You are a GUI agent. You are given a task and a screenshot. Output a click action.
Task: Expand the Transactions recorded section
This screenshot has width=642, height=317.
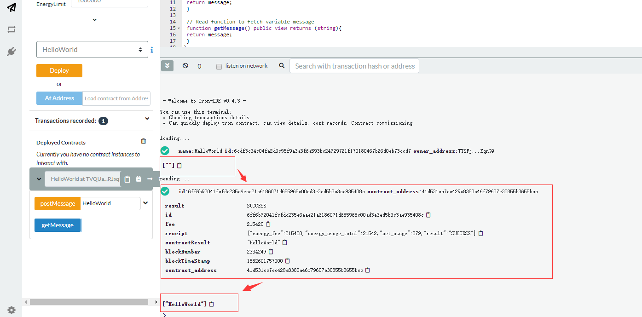tap(147, 119)
